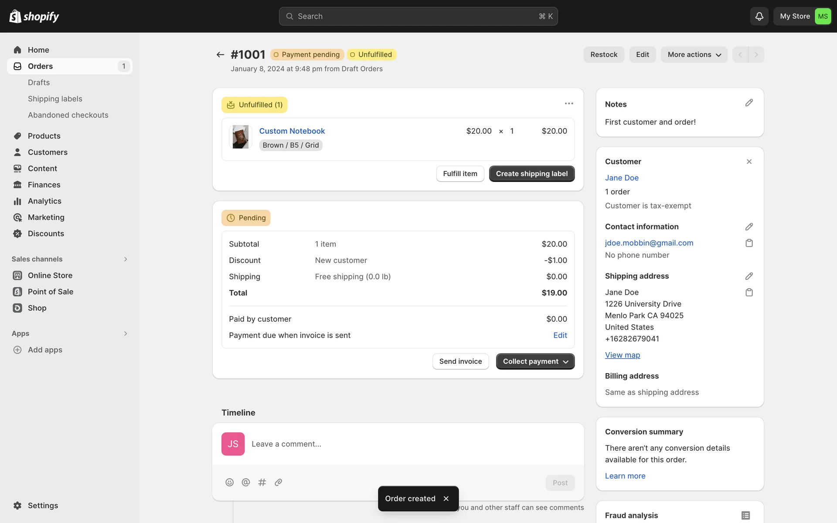Go to Analytics in sidebar
Screen dimensions: 837x523
pos(44,201)
